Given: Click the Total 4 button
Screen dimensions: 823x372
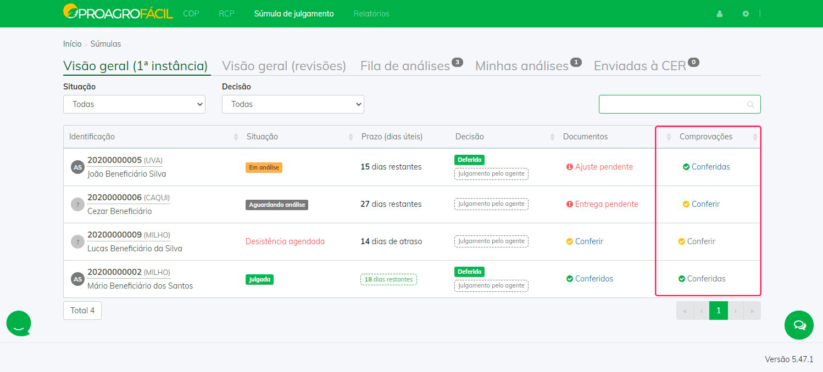Looking at the screenshot, I should click(x=82, y=311).
